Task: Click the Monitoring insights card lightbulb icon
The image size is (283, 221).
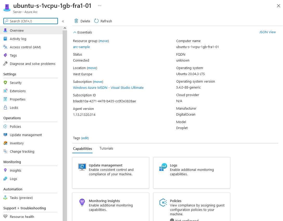Action: [82, 202]
